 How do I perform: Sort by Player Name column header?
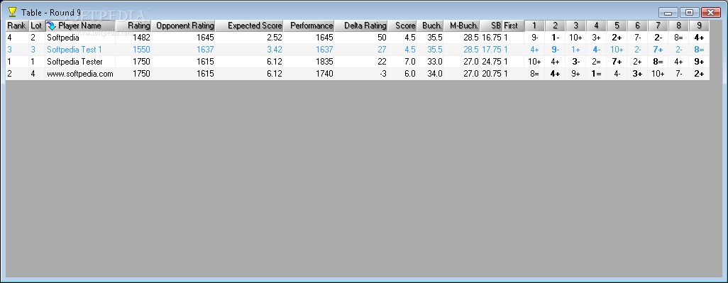[x=79, y=26]
